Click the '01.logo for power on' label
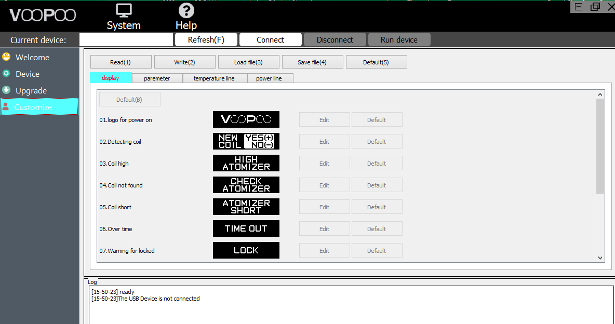 [x=126, y=120]
